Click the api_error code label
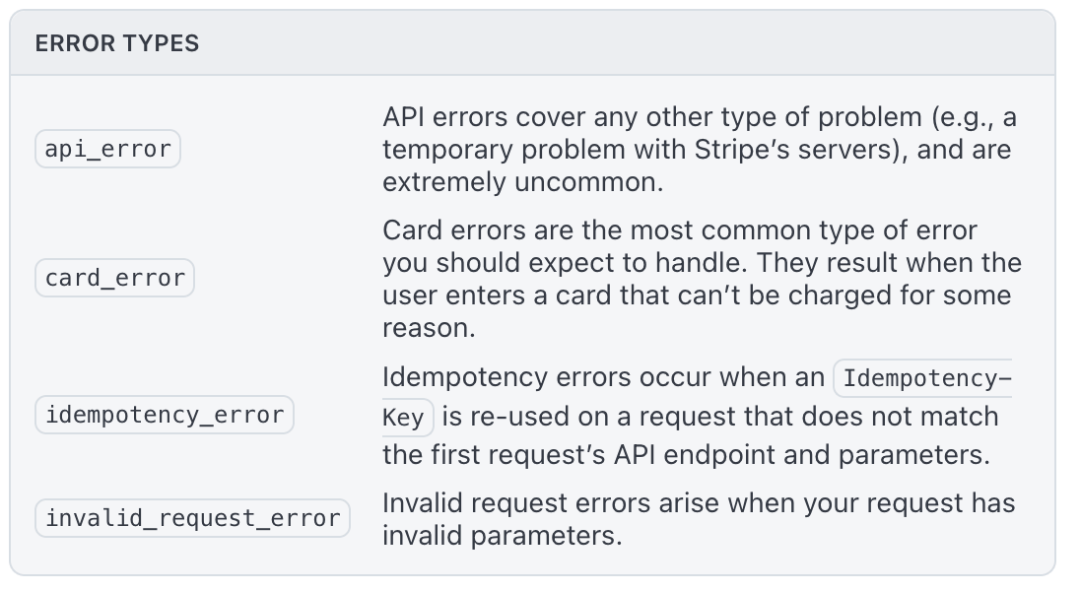This screenshot has width=1080, height=591. coord(108,149)
